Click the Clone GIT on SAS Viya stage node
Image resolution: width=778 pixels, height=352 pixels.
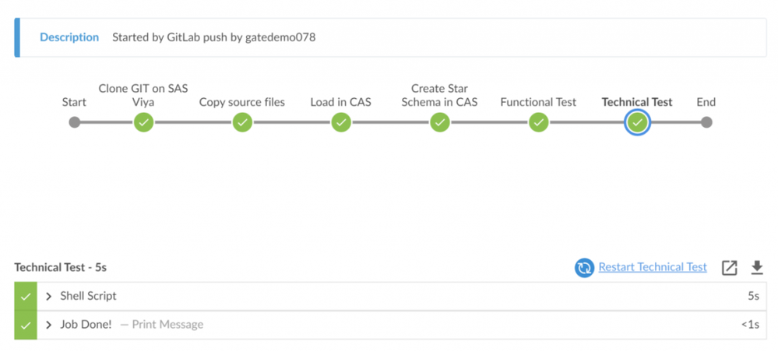pyautogui.click(x=143, y=122)
